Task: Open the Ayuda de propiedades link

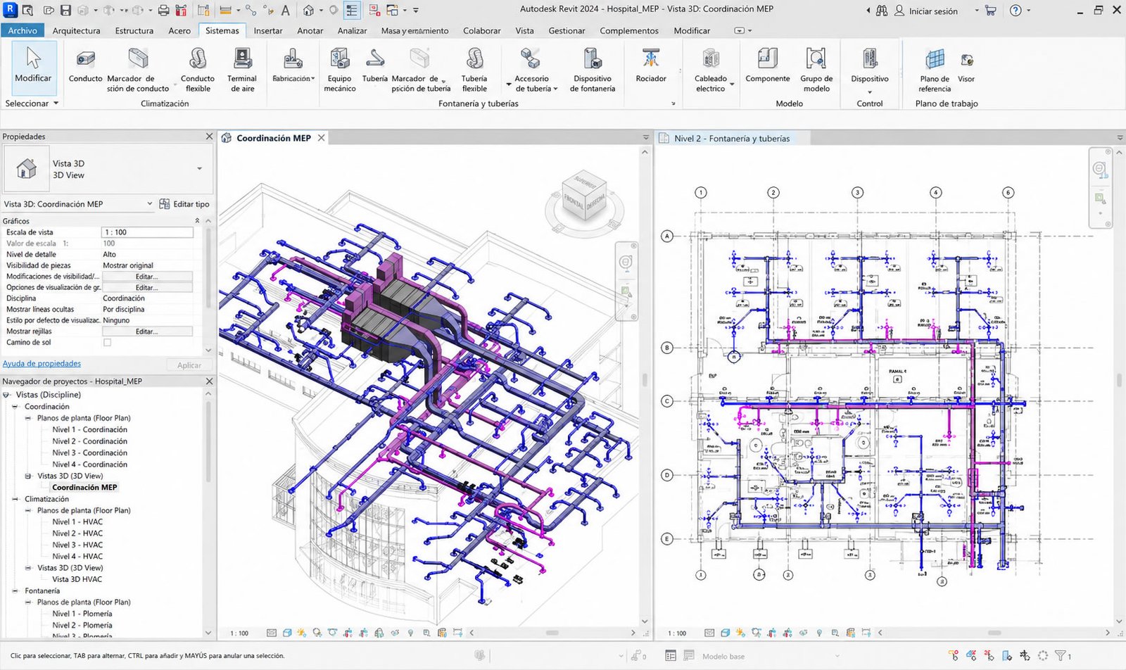Action: (x=42, y=364)
